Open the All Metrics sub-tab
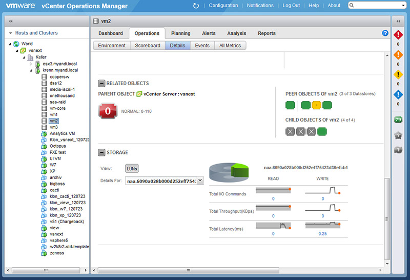 (x=230, y=46)
